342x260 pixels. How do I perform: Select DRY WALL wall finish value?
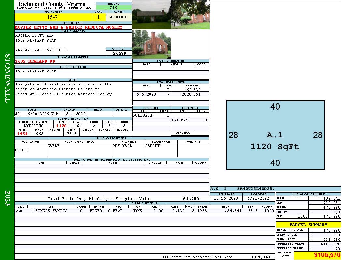122,146
